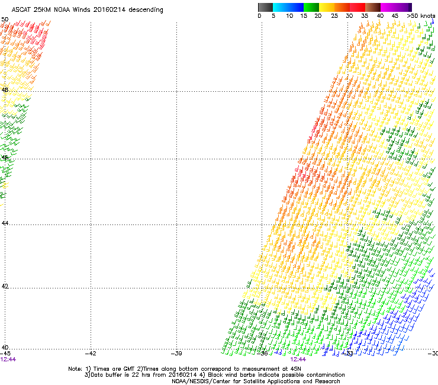Click the red 30-35 knots color bar segment
The image size is (438, 385).
[358, 7]
